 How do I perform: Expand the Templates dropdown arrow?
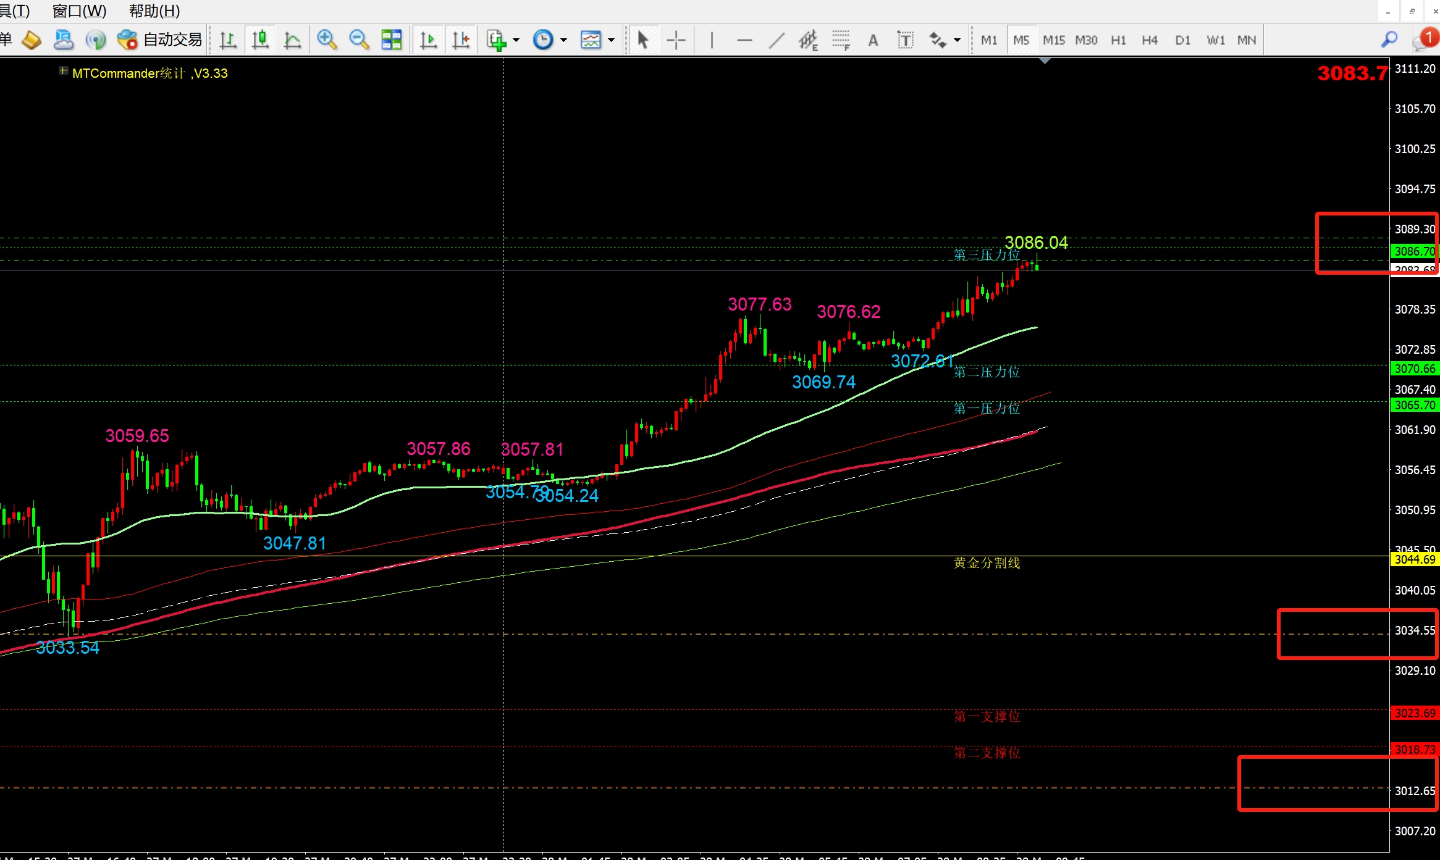point(612,40)
